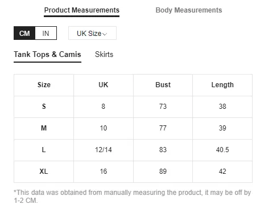The height and width of the screenshot is (208, 260).
Task: Select the M size row label
Action: [44, 128]
